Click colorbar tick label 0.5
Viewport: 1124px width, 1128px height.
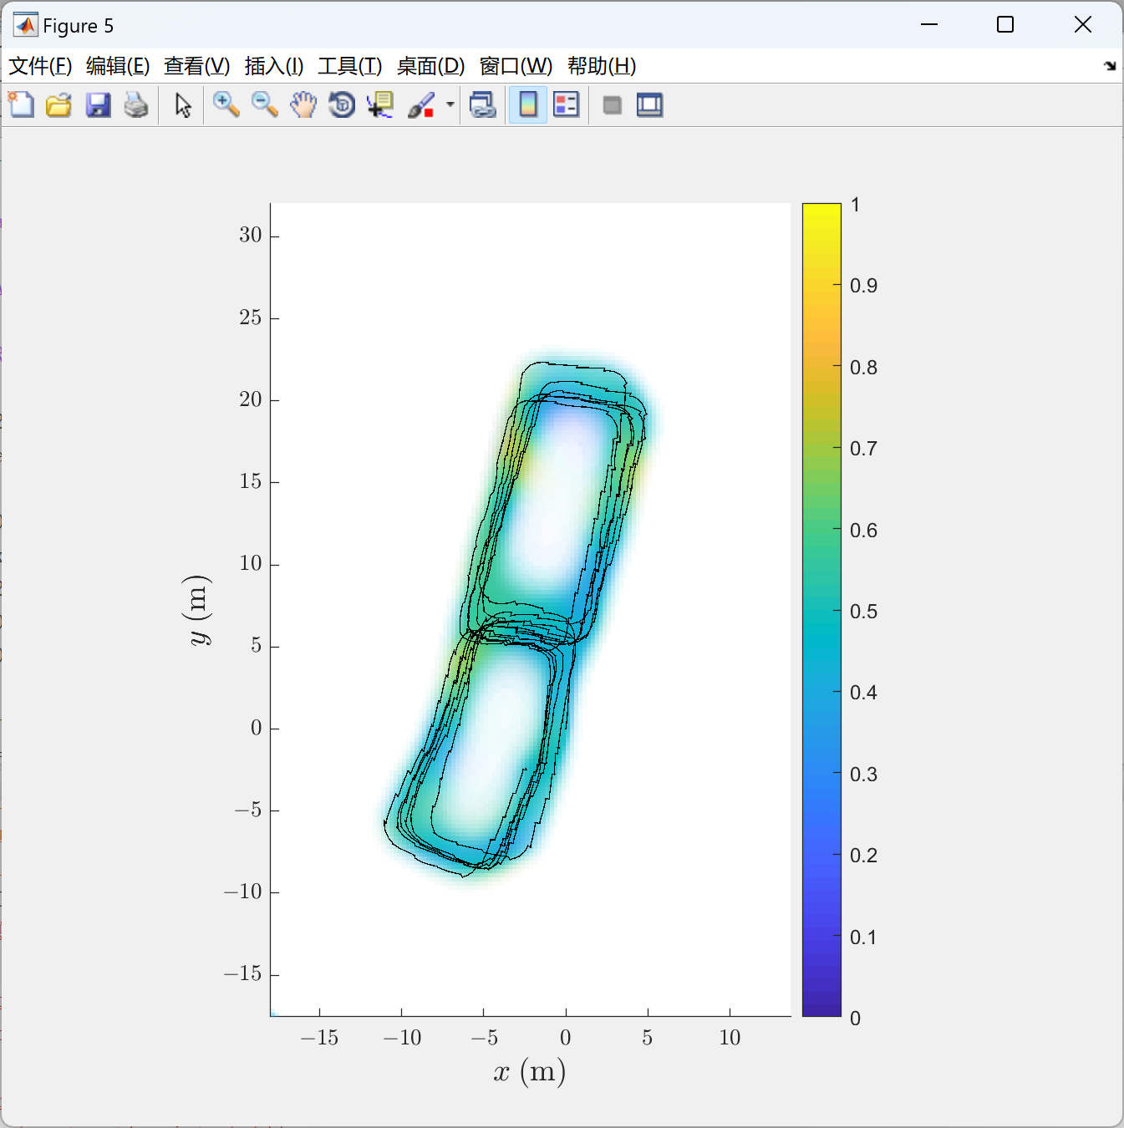tap(863, 612)
